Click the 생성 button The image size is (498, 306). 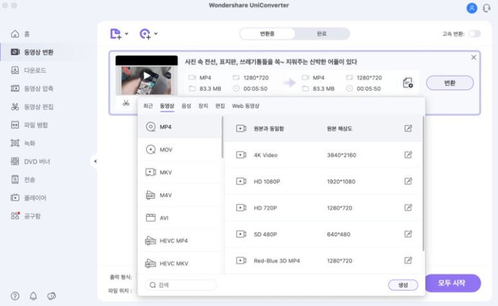(403, 285)
